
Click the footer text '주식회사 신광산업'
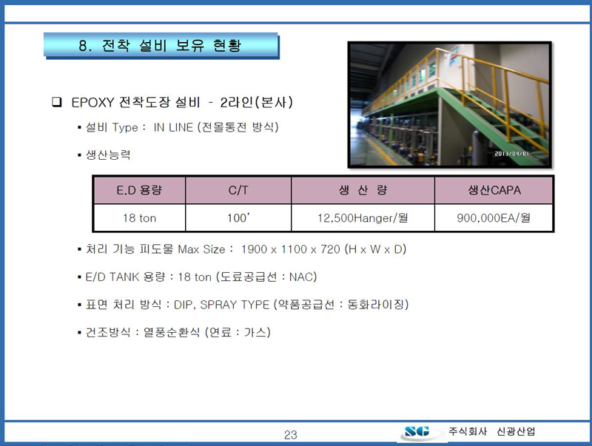[x=491, y=431]
